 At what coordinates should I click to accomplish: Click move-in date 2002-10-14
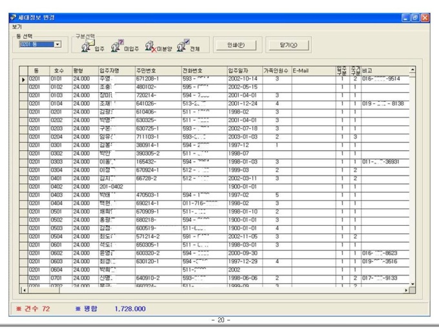pos(245,79)
